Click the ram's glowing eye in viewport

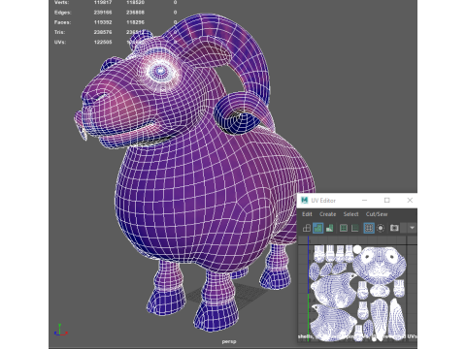160,71
